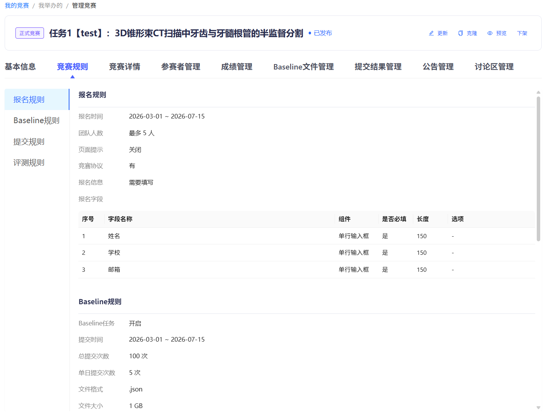Click the 长度 column header
546x415 pixels.
[423, 219]
